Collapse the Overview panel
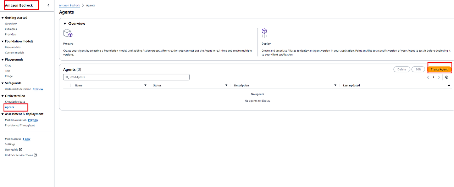 coord(65,23)
